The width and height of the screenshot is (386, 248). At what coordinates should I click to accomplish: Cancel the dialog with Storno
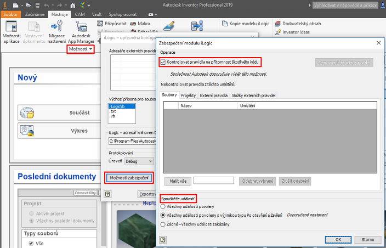click(x=368, y=239)
